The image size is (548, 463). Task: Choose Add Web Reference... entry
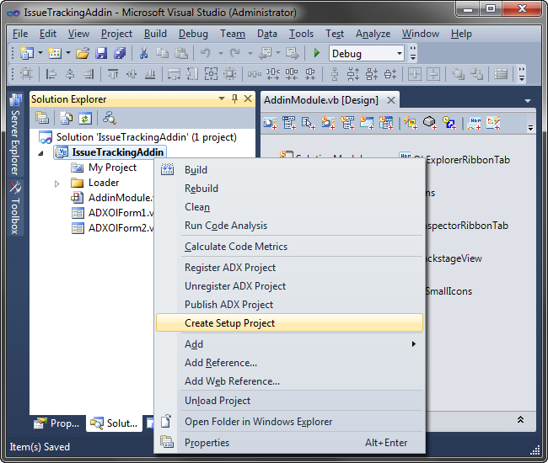coord(289,381)
